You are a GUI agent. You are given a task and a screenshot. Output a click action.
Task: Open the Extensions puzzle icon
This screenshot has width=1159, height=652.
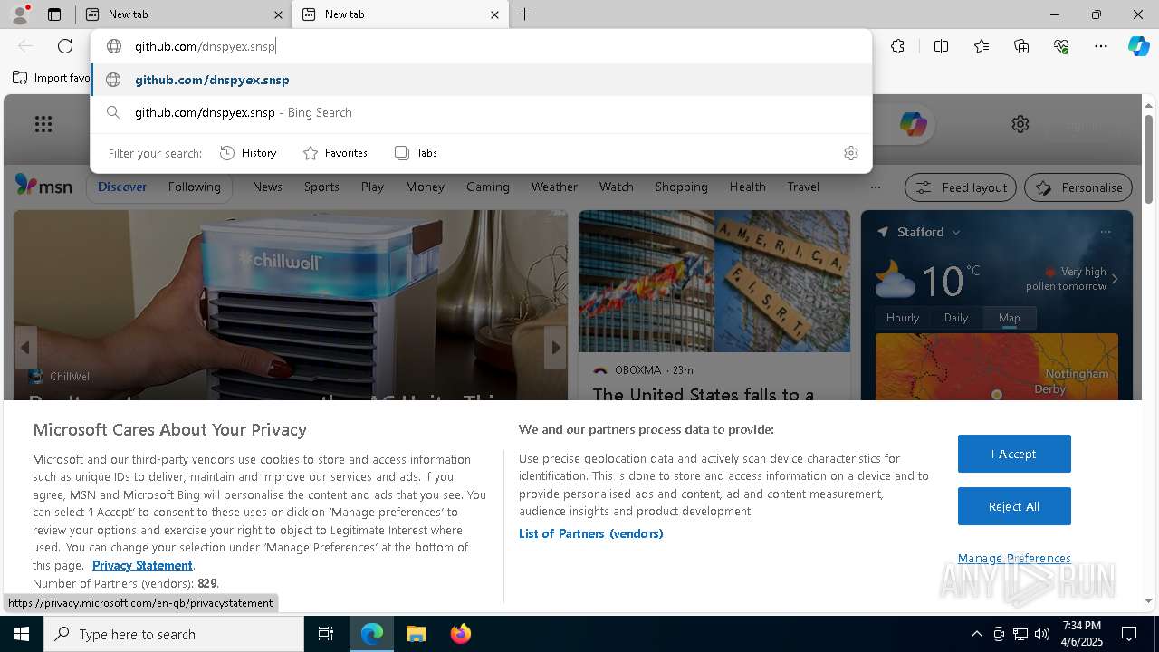click(897, 46)
